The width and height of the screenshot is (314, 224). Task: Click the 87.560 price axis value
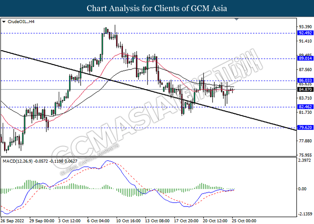point(305,69)
